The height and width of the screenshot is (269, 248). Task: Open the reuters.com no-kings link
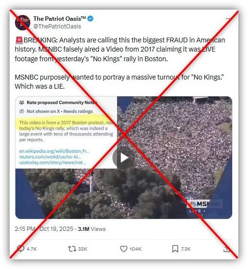coord(50,157)
